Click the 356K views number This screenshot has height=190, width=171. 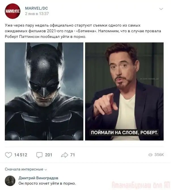coord(159,155)
